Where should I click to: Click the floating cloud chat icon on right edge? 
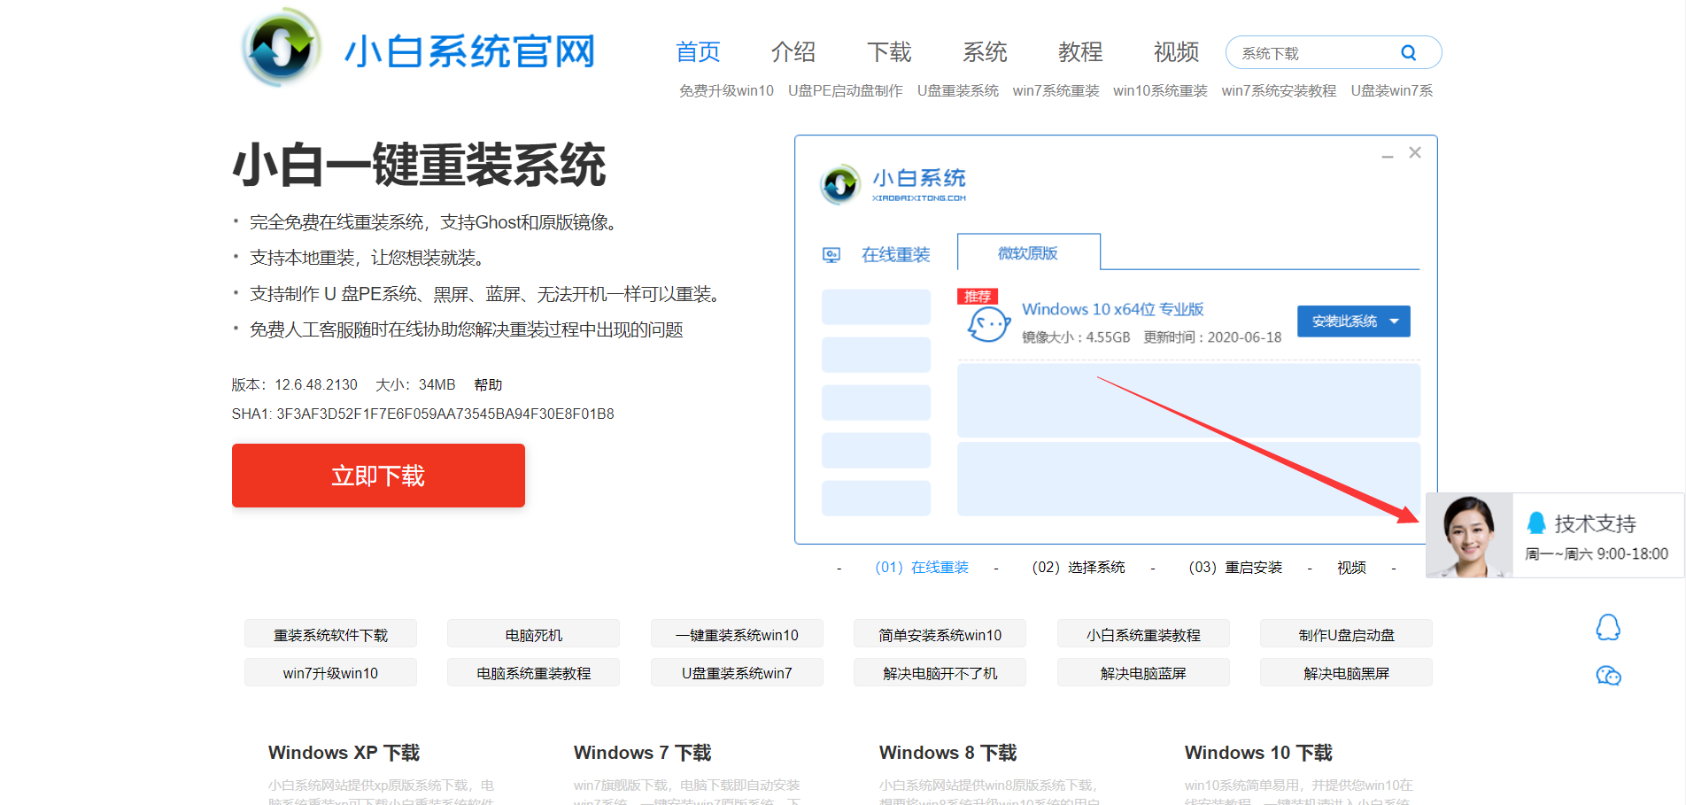1610,676
